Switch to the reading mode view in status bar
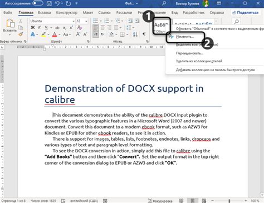The width and height of the screenshot is (264, 203). pyautogui.click(x=182, y=201)
